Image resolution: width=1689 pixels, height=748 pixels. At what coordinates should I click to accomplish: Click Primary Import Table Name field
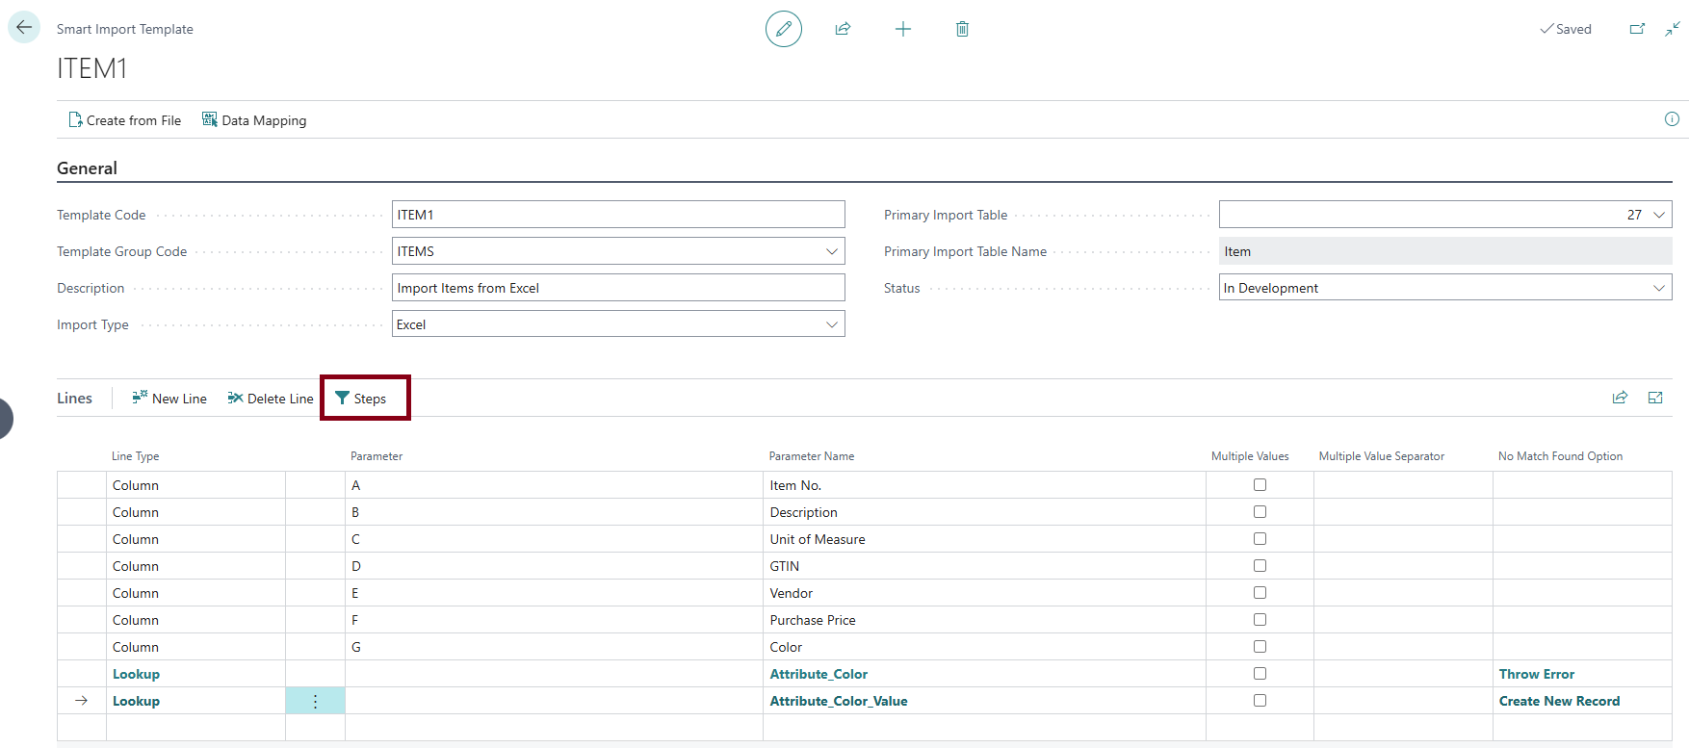(1445, 251)
